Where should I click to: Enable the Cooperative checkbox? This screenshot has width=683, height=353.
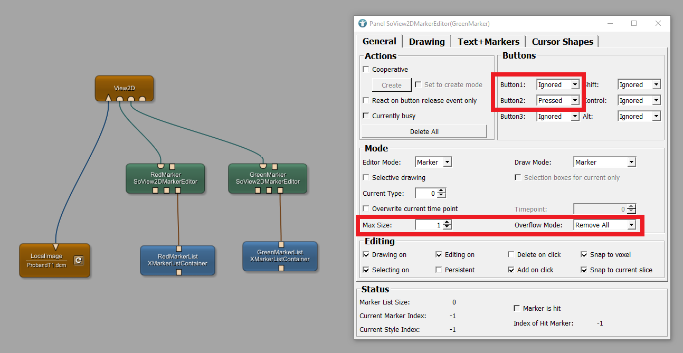click(366, 70)
